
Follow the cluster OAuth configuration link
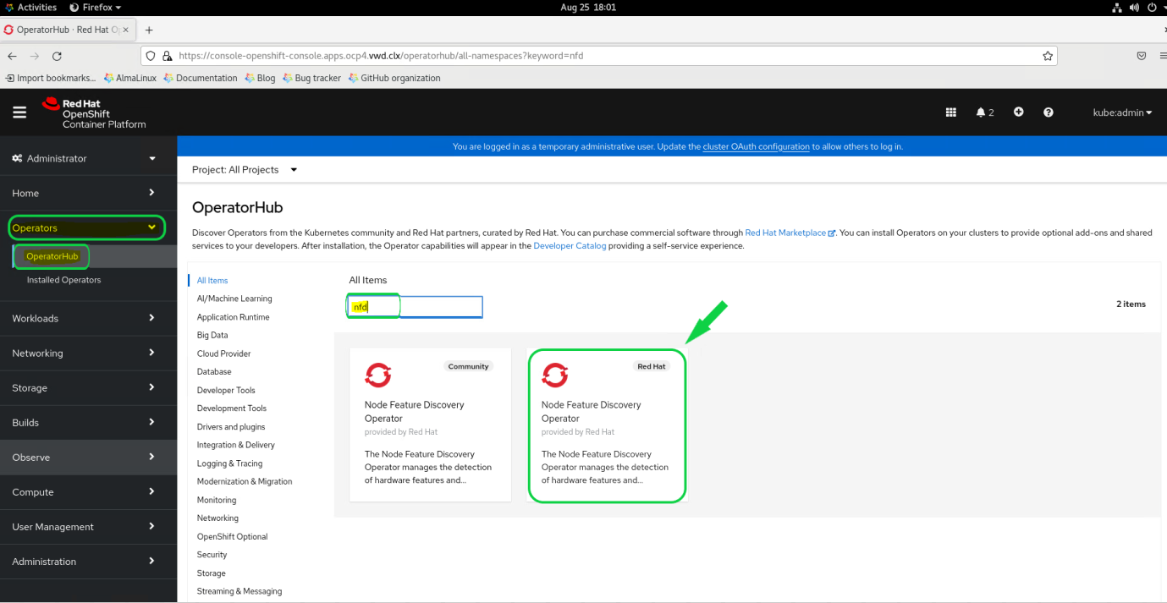756,146
